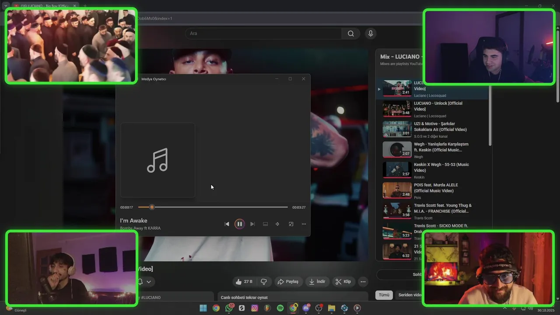
Task: Click the white S app icon beside WhatsApp
Action: [242, 308]
